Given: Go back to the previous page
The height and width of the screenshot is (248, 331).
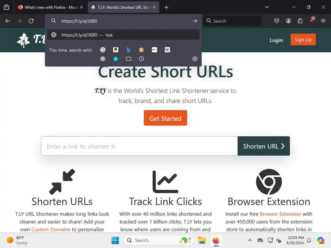Looking at the screenshot, I should 8,21.
